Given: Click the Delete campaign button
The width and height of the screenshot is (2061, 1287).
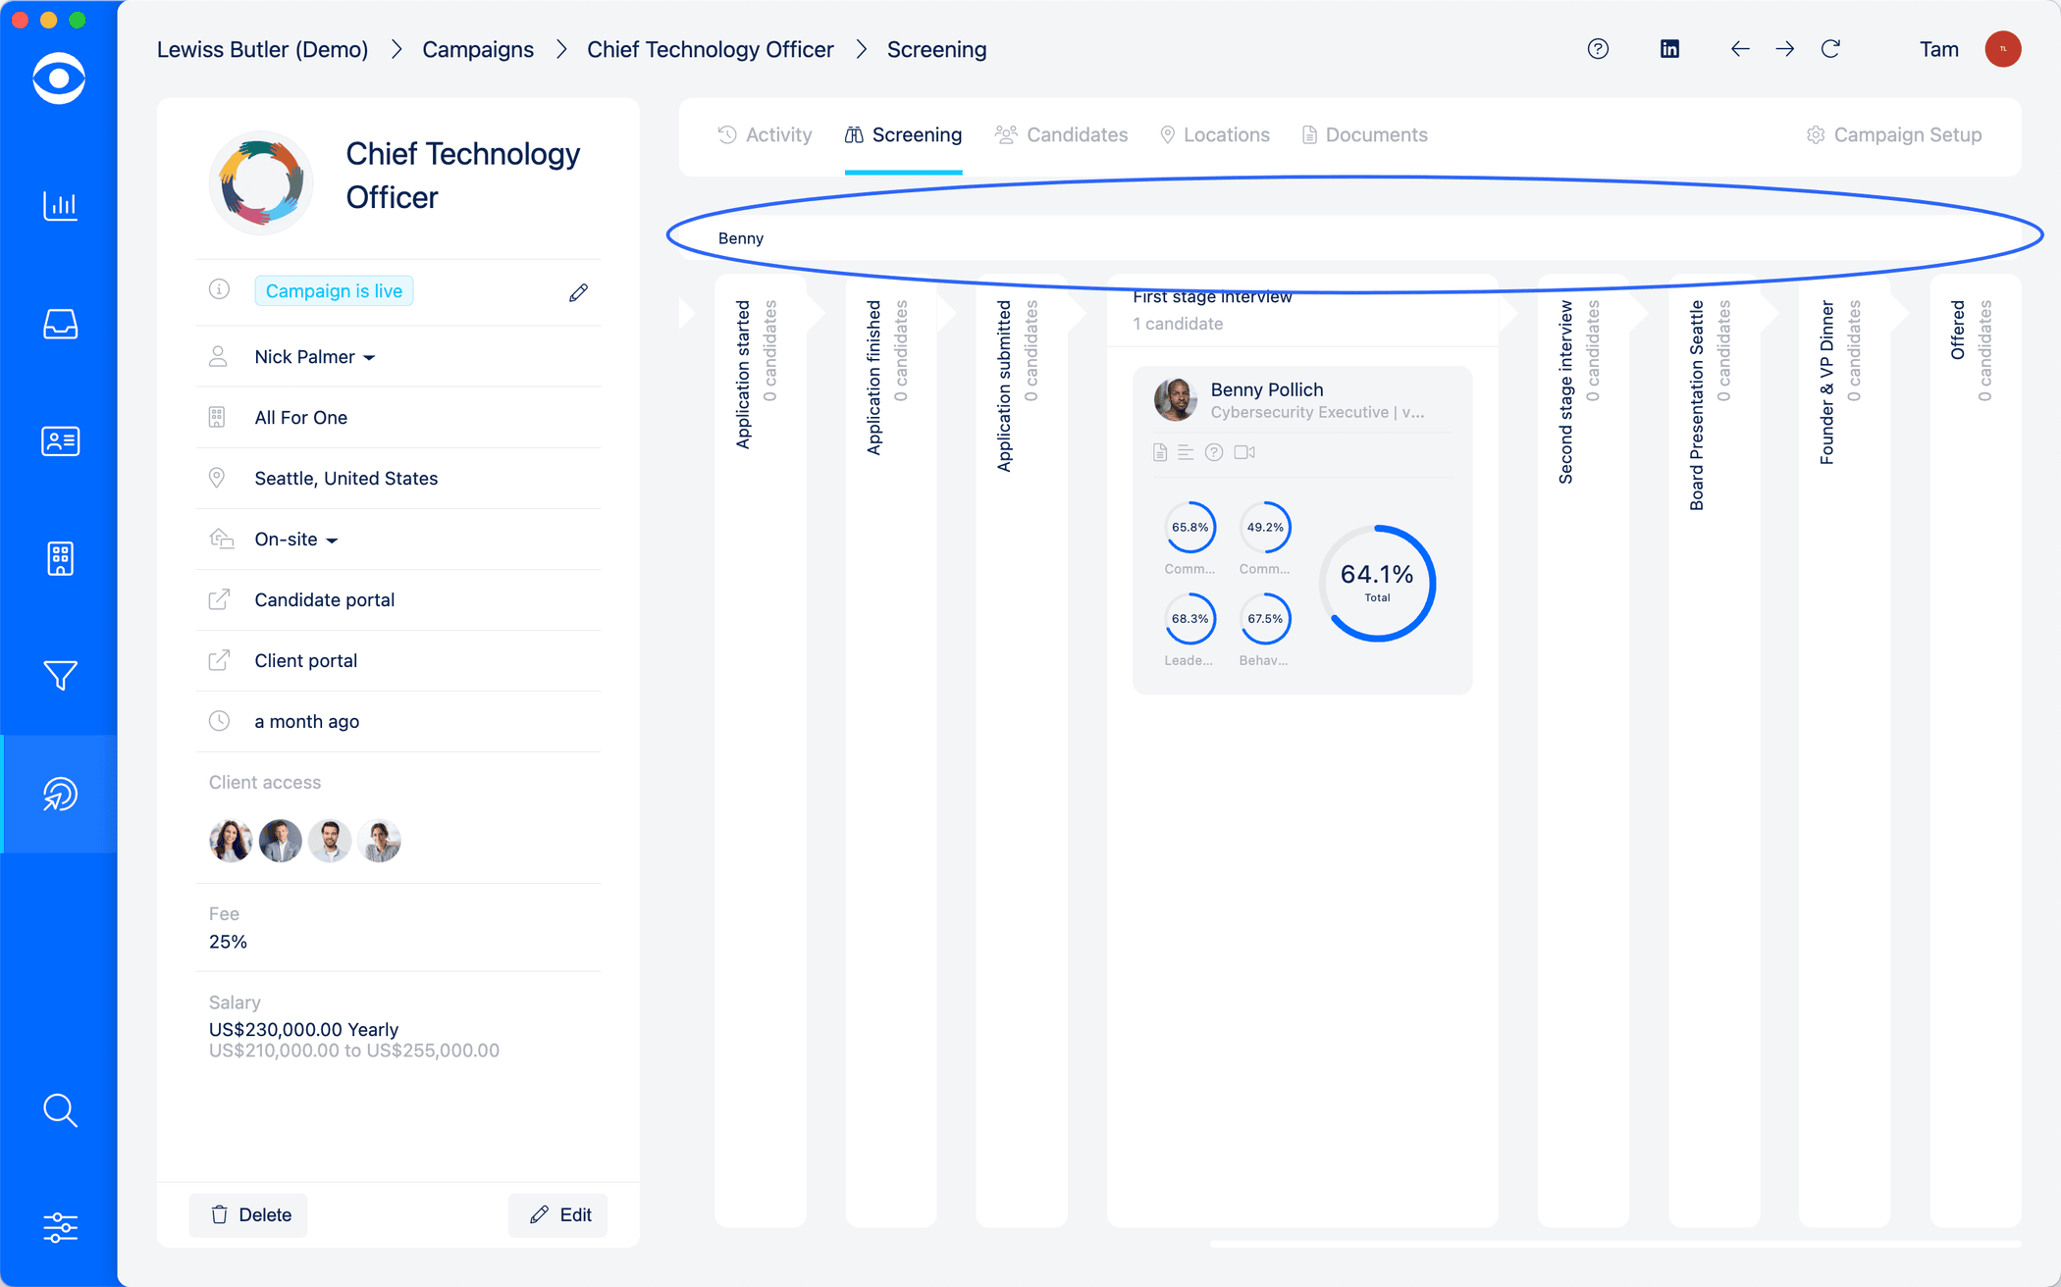Looking at the screenshot, I should pos(249,1214).
